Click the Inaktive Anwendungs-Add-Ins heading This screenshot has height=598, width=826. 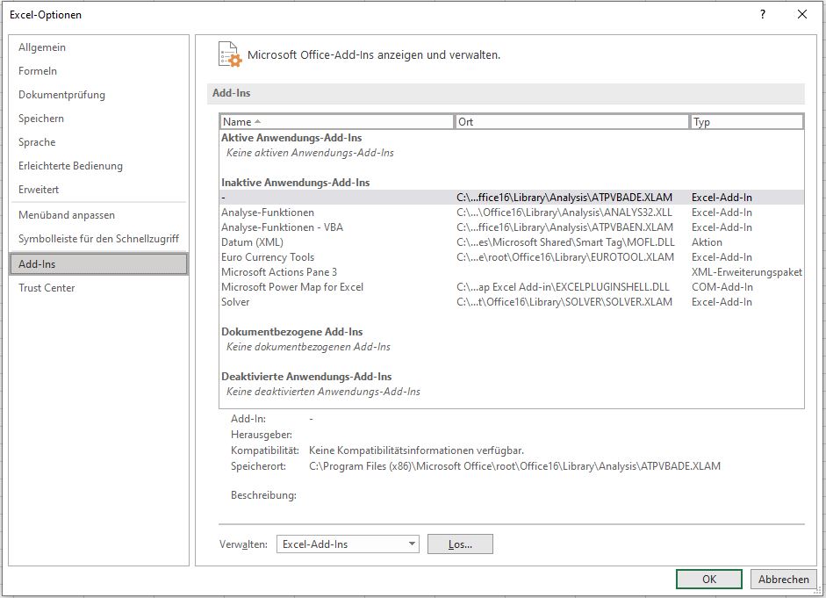pyautogui.click(x=296, y=183)
